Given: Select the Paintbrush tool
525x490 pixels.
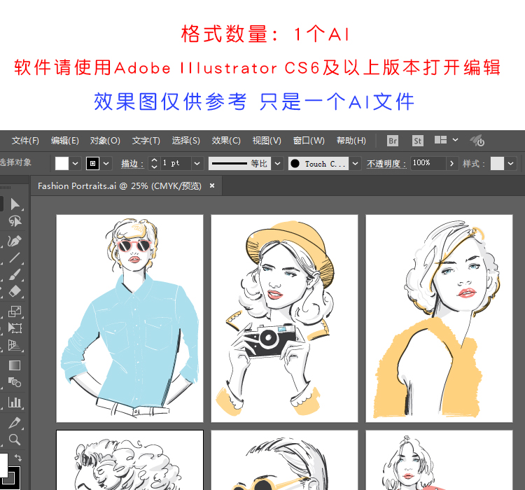Looking at the screenshot, I should click(x=15, y=274).
